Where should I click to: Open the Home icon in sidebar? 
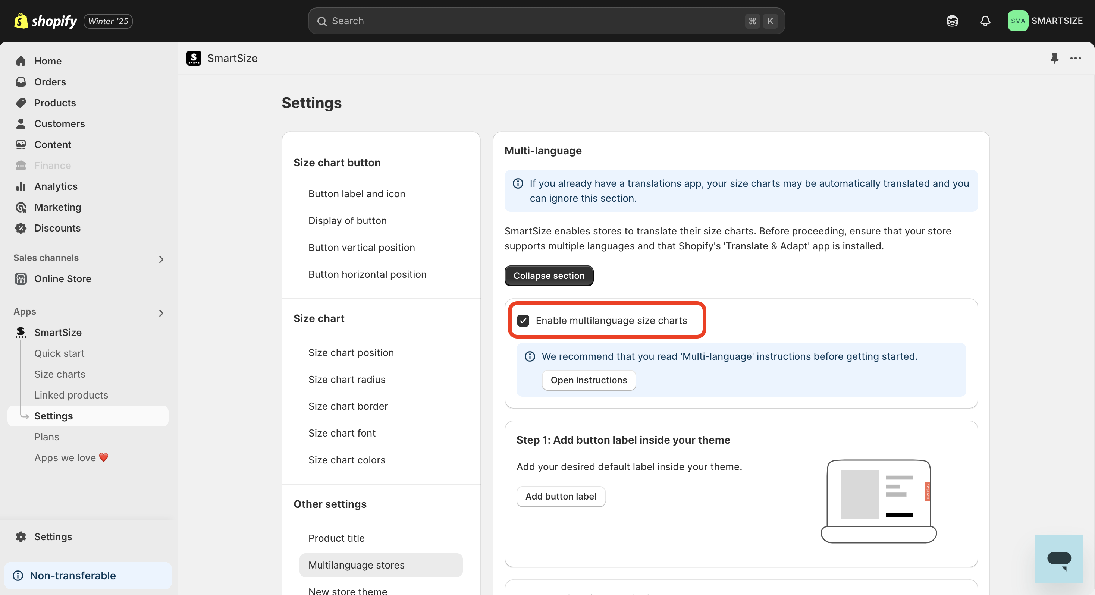tap(21, 61)
